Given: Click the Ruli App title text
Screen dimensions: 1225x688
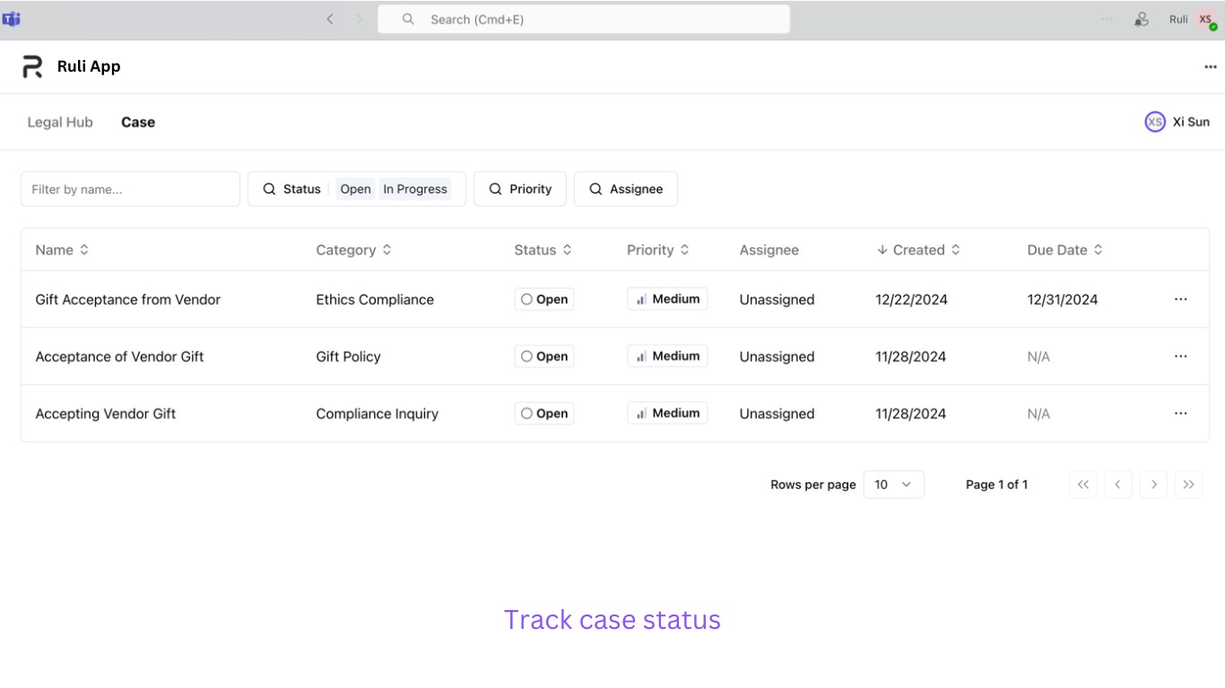Looking at the screenshot, I should pyautogui.click(x=89, y=66).
